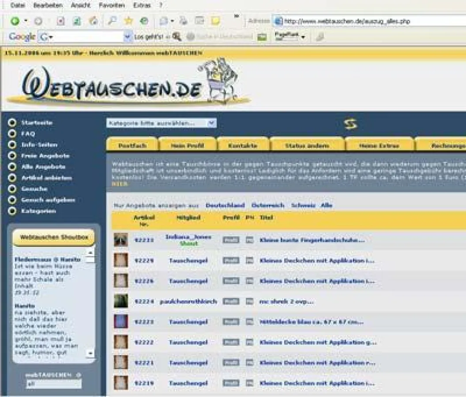Toggle the Kategorien bullet in the sidebar
466x397 pixels.
(x=13, y=211)
